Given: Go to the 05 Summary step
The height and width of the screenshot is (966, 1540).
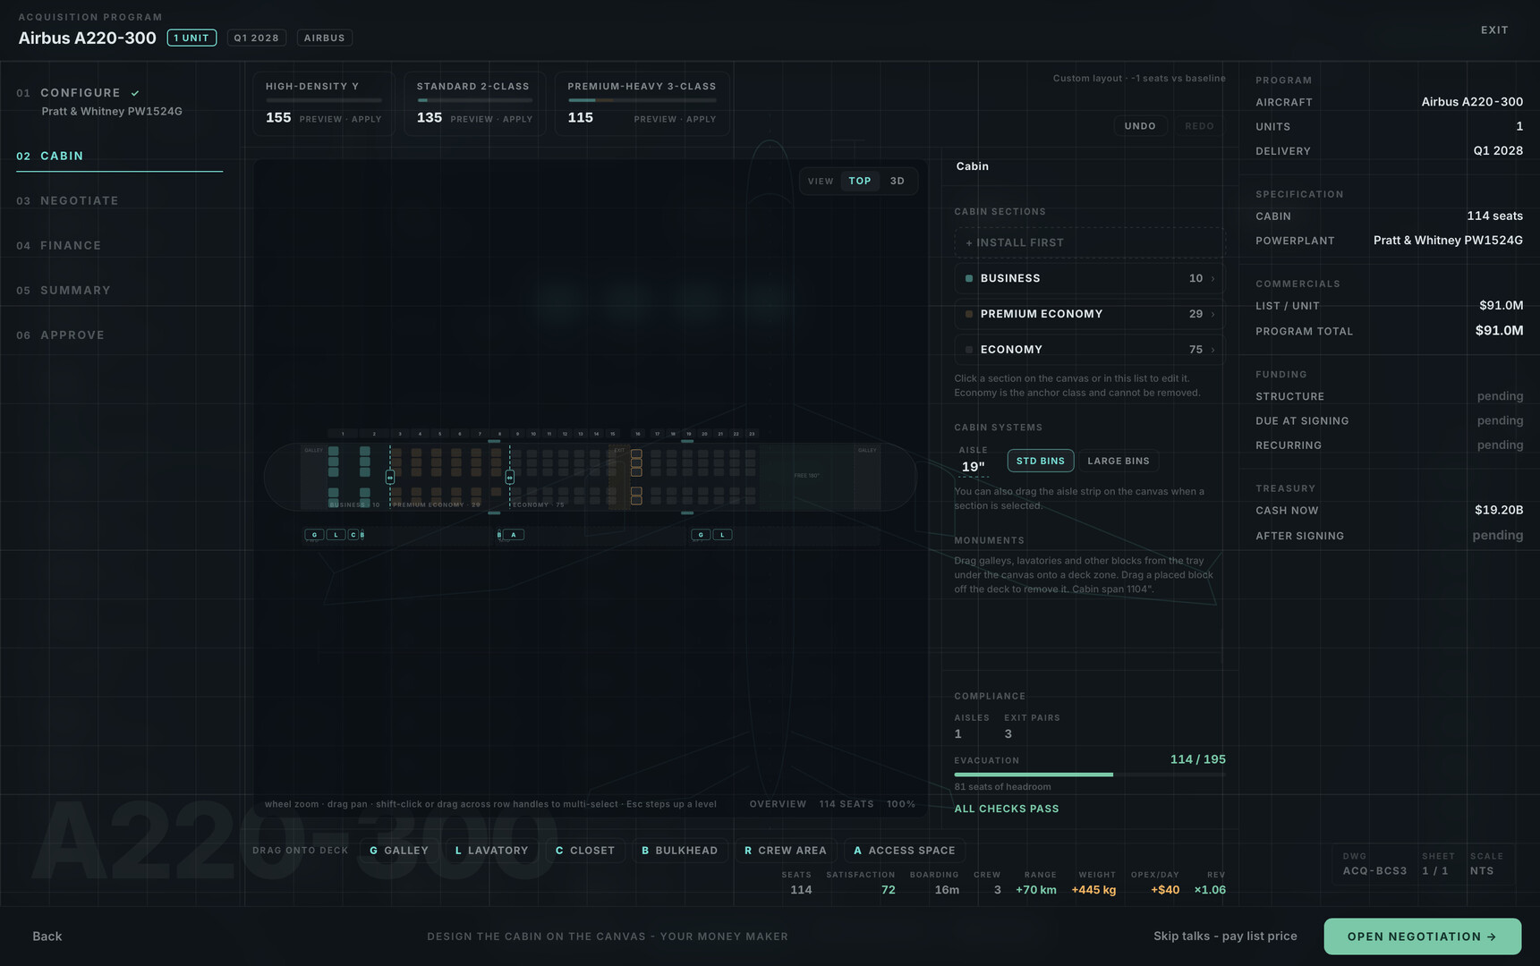Looking at the screenshot, I should [119, 290].
